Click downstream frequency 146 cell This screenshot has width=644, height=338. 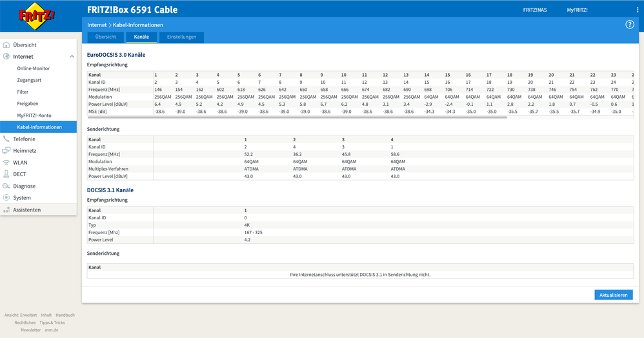pyautogui.click(x=158, y=90)
